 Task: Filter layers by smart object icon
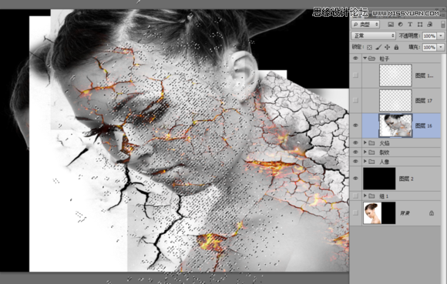[430, 25]
